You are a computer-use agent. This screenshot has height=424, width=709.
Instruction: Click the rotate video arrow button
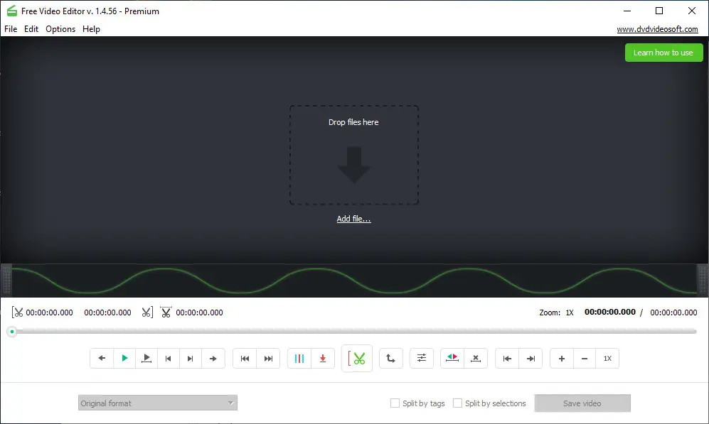coord(390,359)
